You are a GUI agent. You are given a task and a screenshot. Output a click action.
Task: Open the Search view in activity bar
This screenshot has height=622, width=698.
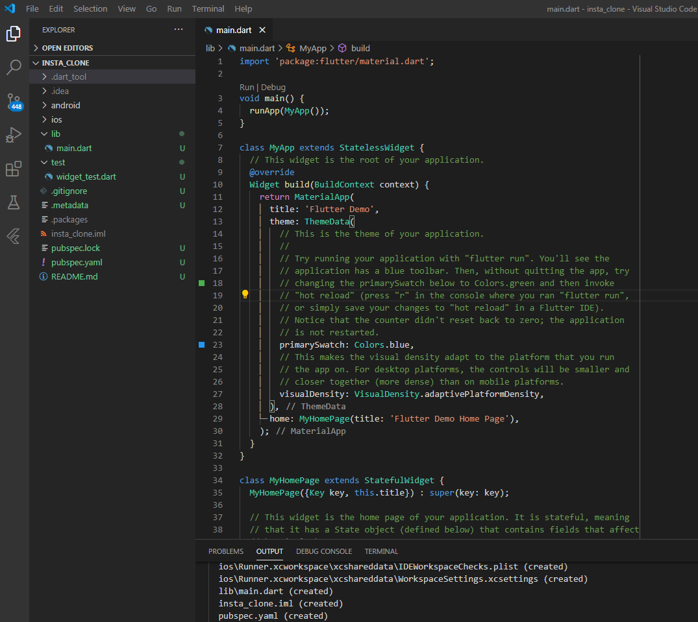pos(14,67)
